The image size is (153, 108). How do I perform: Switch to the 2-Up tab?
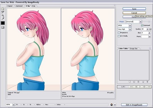tap(28, 6)
